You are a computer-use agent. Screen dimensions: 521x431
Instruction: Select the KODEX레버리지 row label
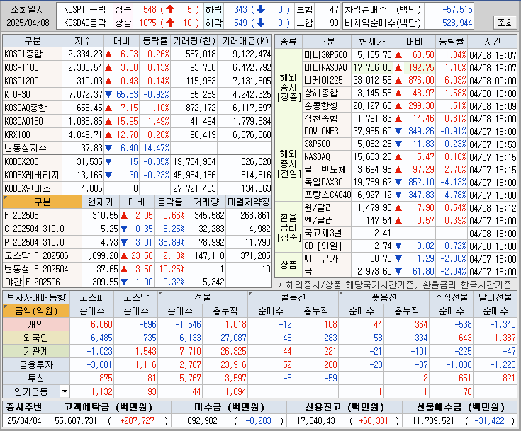pos(32,175)
